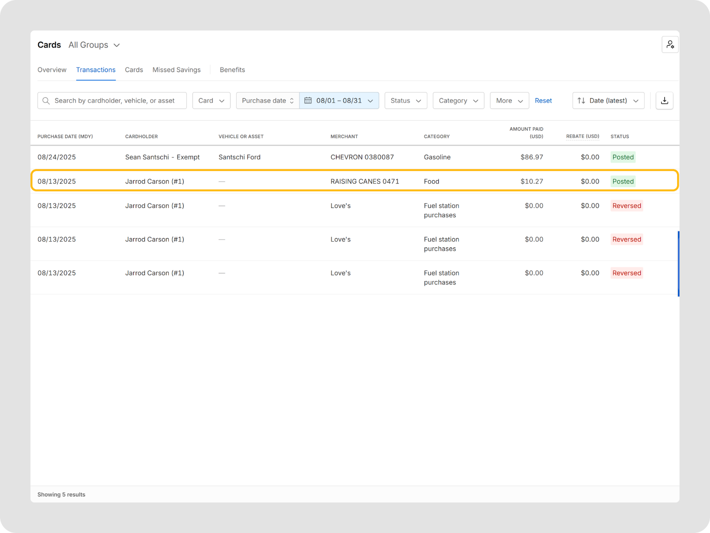Click in the cardholder search field

[115, 101]
